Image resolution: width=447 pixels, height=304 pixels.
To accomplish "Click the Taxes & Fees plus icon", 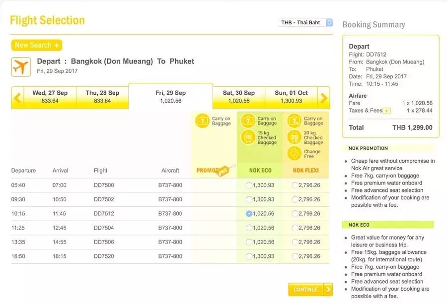I will pyautogui.click(x=387, y=111).
